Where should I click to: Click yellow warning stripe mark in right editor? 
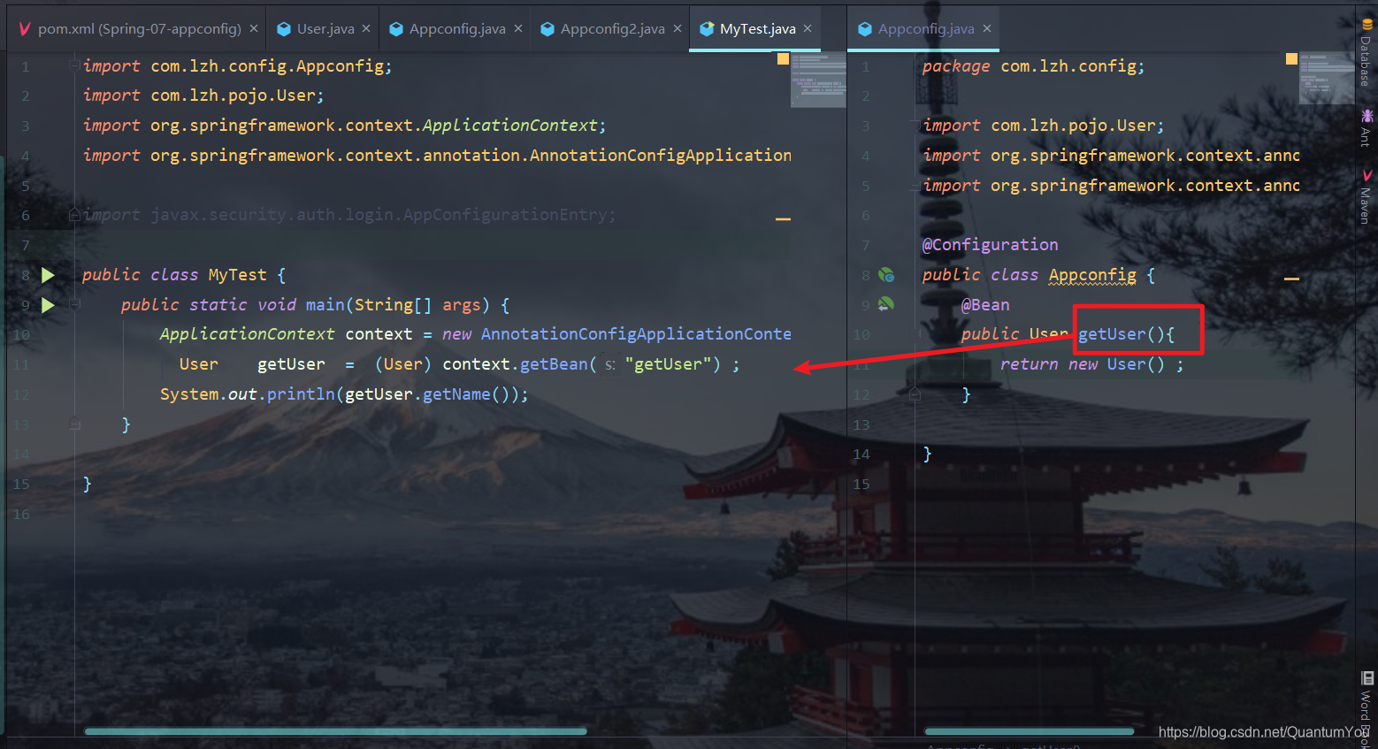[x=1291, y=279]
